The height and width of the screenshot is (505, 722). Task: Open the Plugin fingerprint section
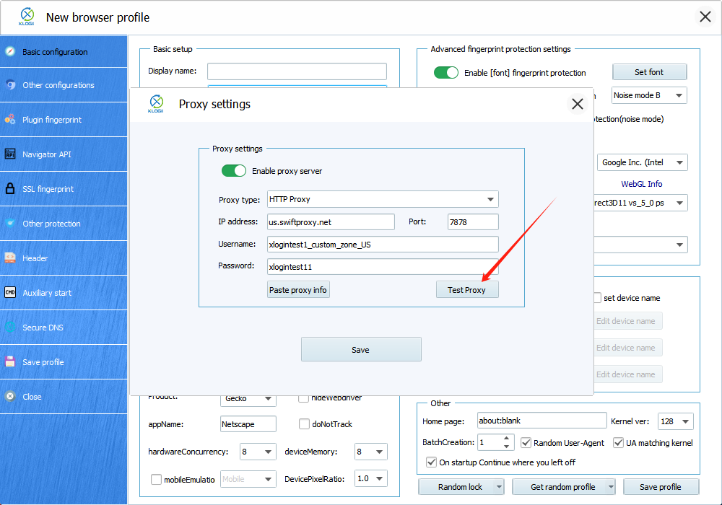tap(64, 120)
